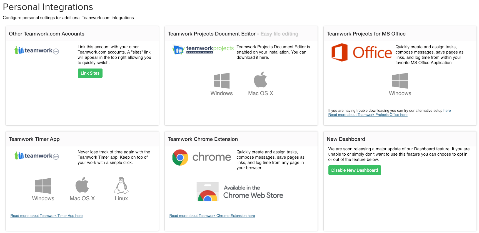Download Document Editor for Mac OS X icon

coord(261,80)
